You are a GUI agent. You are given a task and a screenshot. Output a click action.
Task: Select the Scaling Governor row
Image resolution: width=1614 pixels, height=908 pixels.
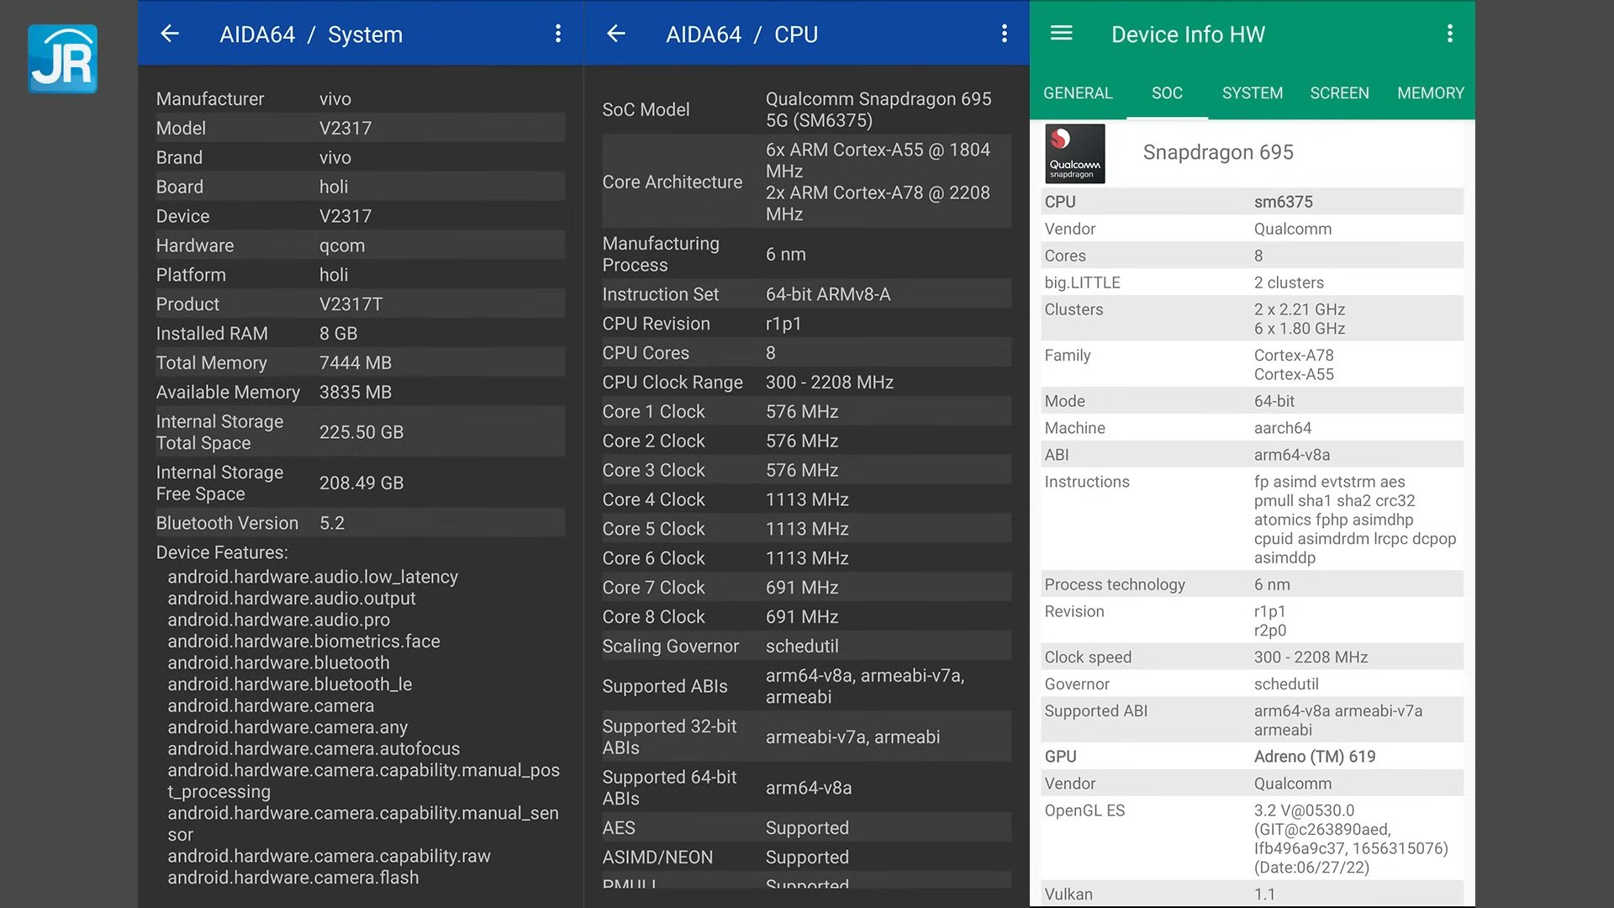pyautogui.click(x=805, y=647)
